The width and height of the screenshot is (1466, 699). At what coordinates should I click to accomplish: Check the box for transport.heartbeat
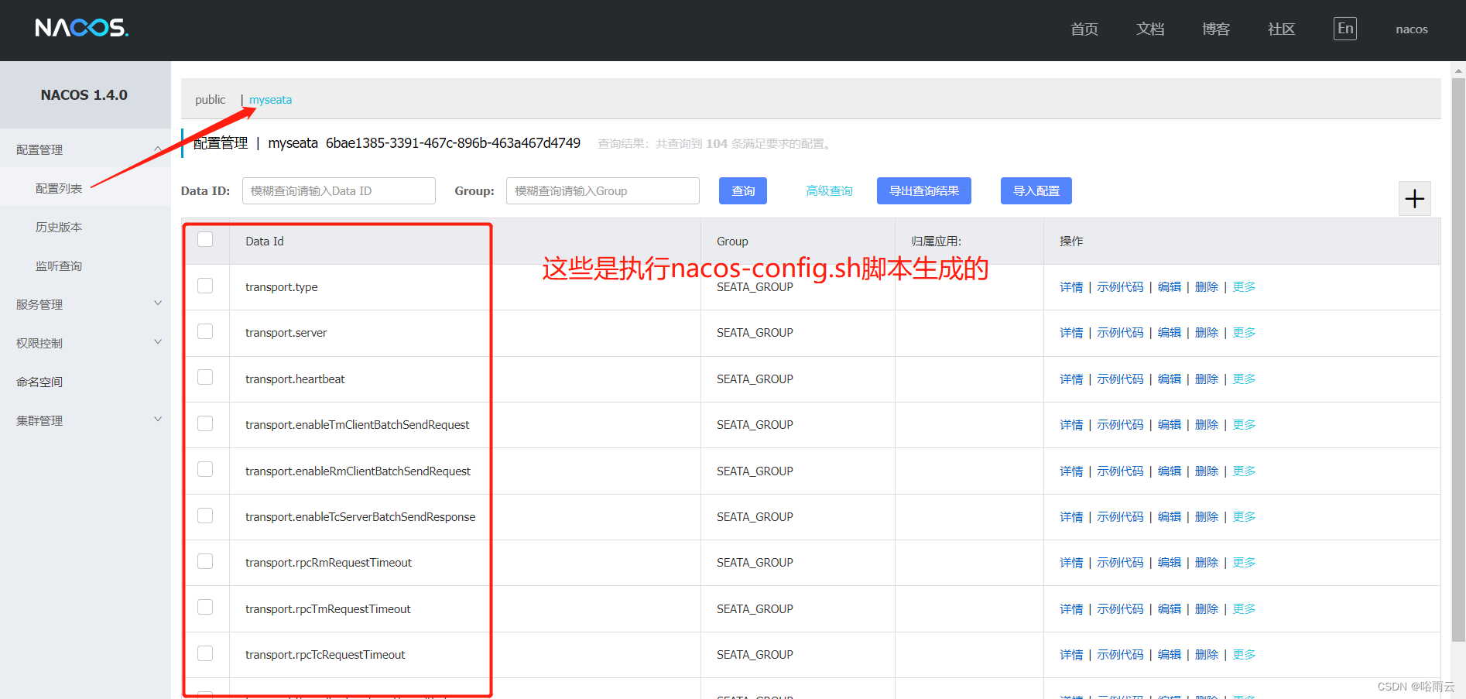pyautogui.click(x=205, y=377)
